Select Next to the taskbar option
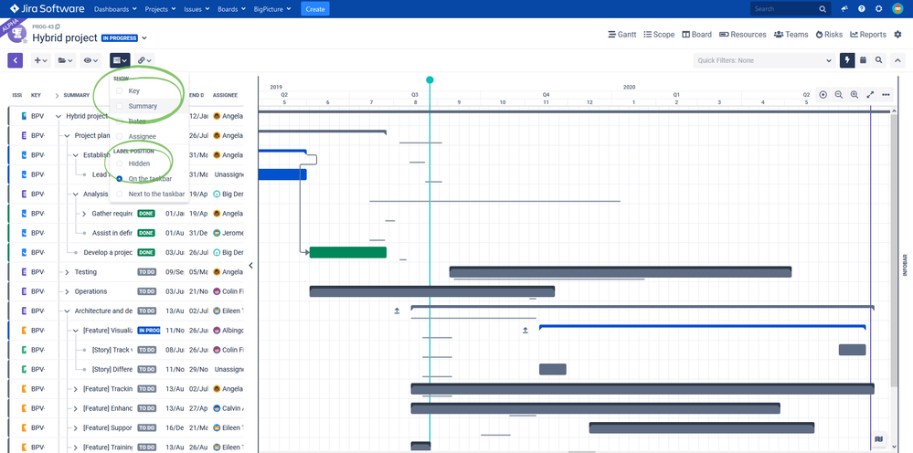Screen dimensions: 913x453 coord(120,194)
